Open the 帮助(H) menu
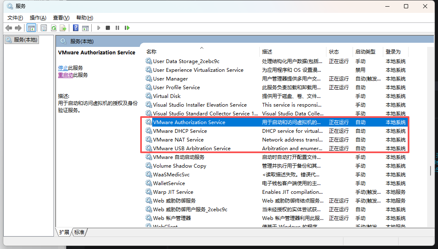The height and width of the screenshot is (249, 438). [85, 17]
